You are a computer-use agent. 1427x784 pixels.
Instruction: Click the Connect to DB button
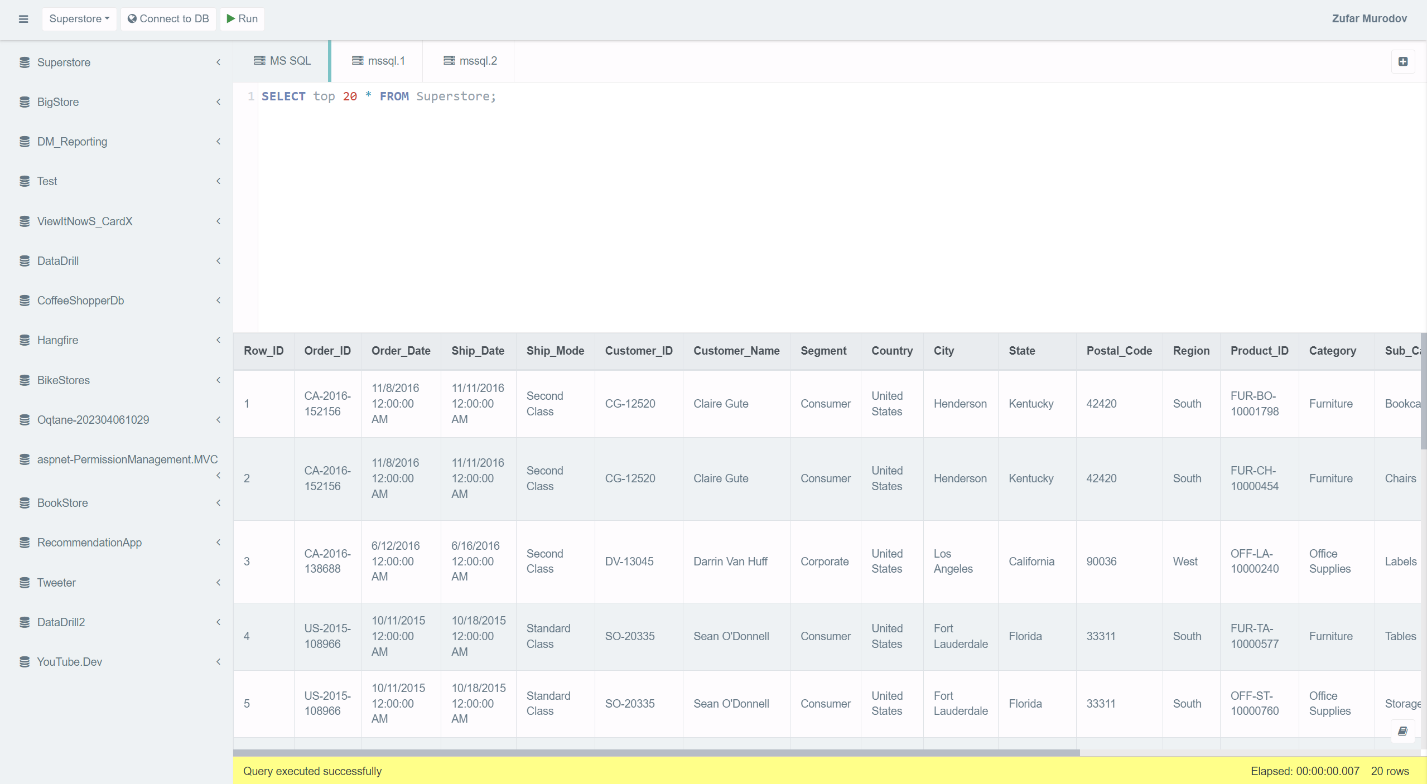168,19
